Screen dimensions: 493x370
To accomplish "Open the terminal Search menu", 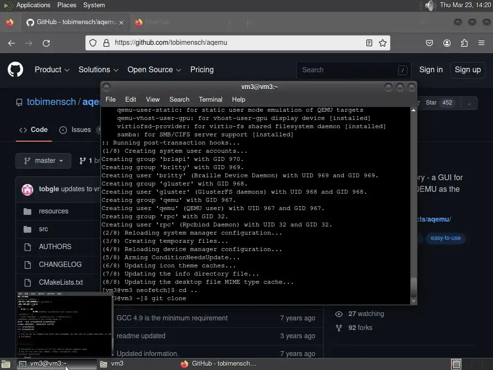I will coord(179,99).
